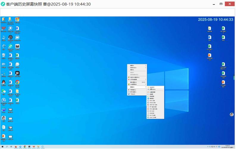Viewport: 236px width, 149px height.
Task: Create a new XLS 工作表
Action: coord(155,115)
